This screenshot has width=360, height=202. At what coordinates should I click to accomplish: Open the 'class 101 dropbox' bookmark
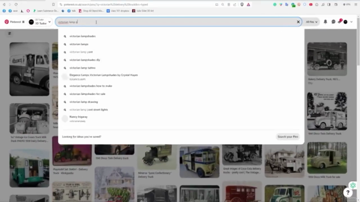118,11
